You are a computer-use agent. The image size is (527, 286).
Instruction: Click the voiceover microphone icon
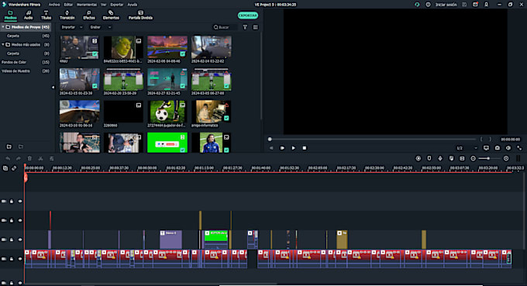(440, 159)
